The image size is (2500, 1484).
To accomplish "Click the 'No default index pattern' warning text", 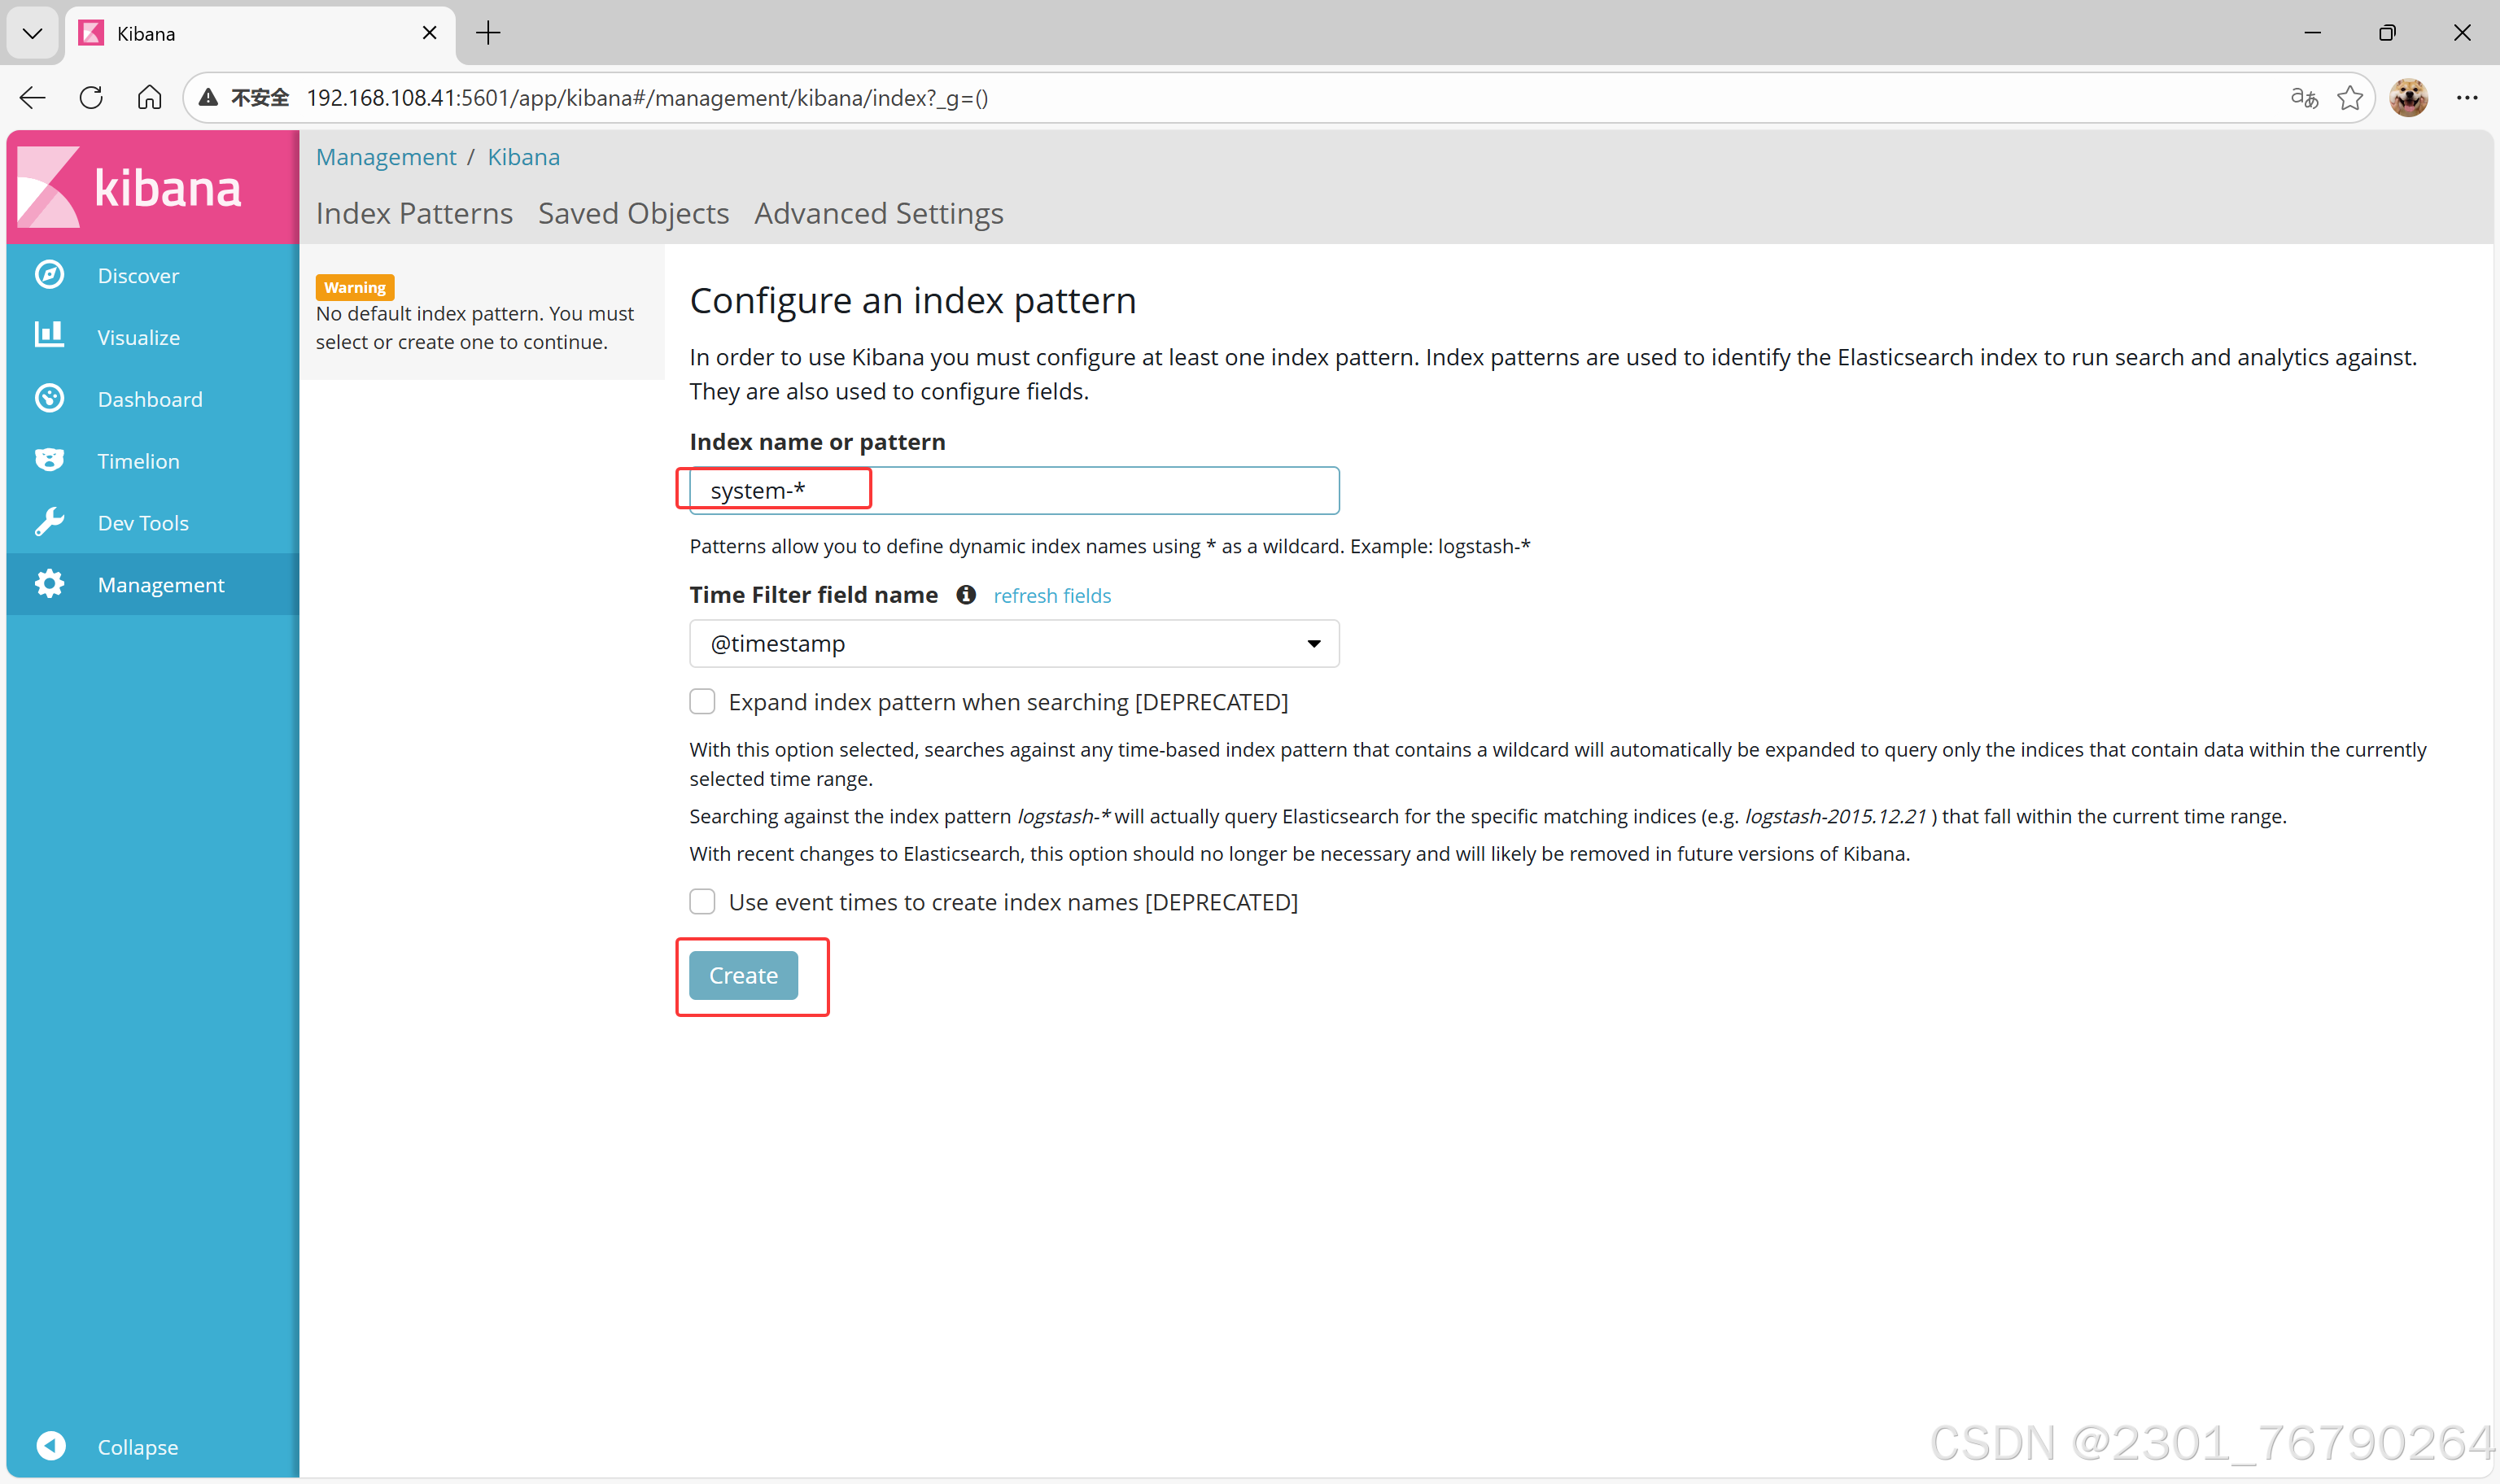I will pyautogui.click(x=475, y=327).
